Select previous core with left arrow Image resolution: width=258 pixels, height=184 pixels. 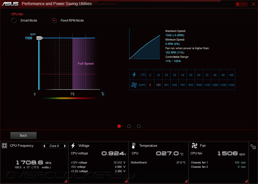click(x=44, y=146)
